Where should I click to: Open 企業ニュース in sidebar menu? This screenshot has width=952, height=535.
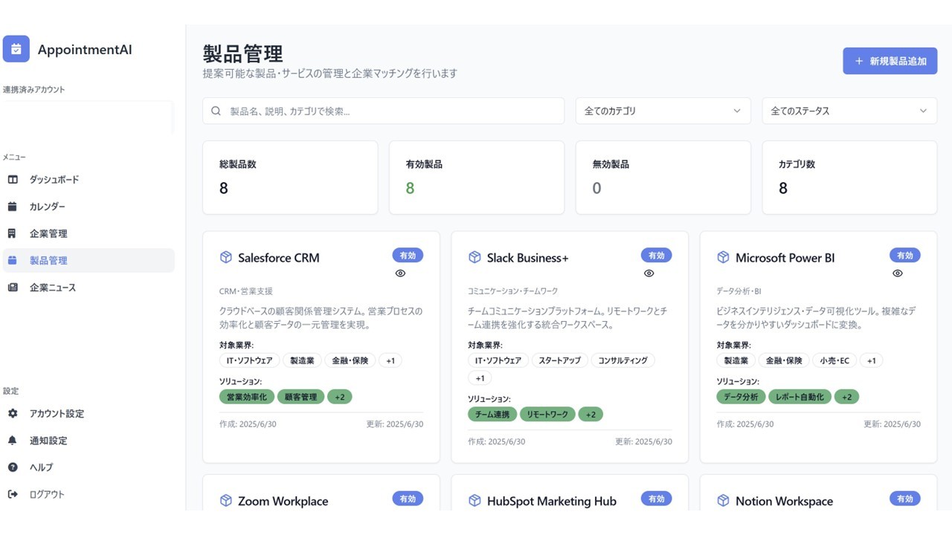coord(89,288)
